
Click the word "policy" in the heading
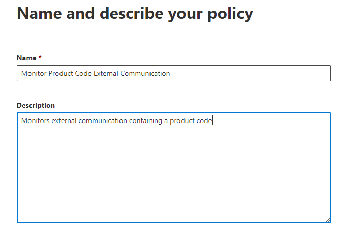(232, 14)
